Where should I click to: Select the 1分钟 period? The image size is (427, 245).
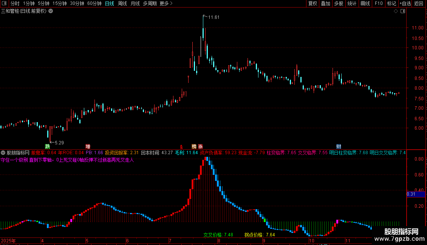click(29, 3)
